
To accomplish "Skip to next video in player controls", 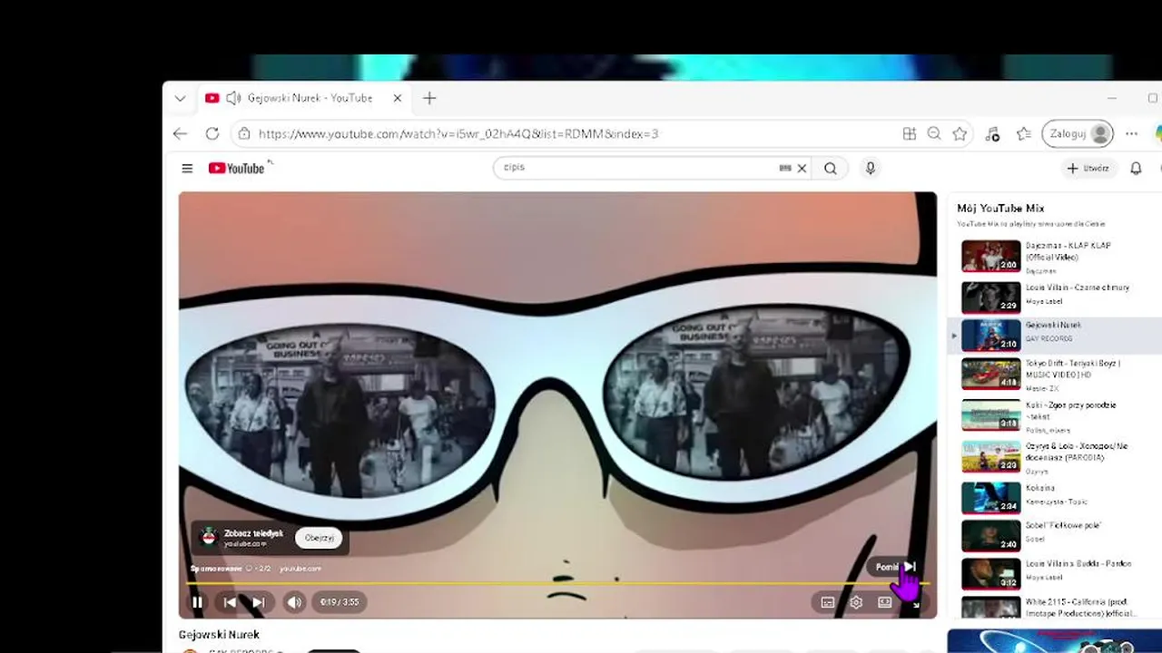I will [259, 602].
